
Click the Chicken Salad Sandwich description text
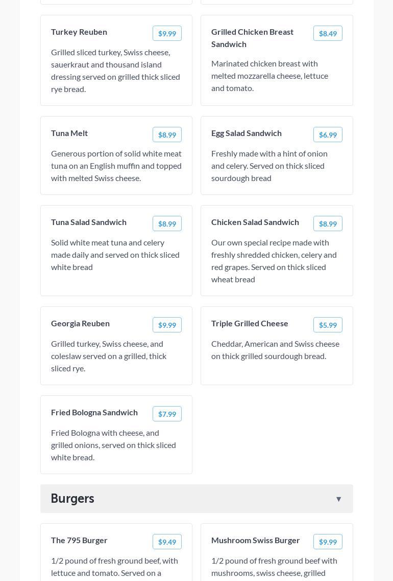274,261
